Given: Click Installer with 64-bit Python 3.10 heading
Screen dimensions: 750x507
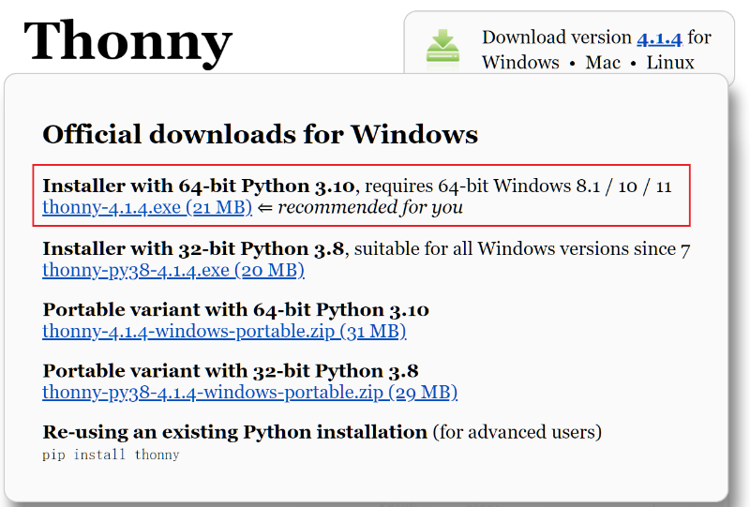Looking at the screenshot, I should (x=199, y=186).
